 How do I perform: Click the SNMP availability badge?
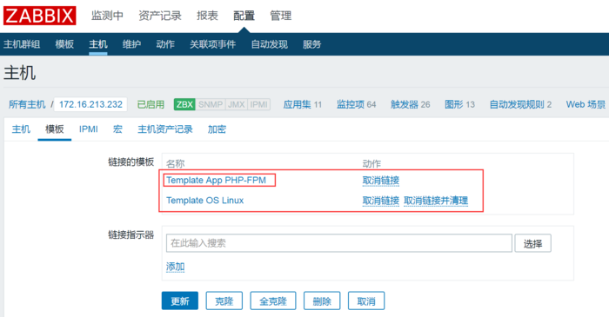click(211, 104)
